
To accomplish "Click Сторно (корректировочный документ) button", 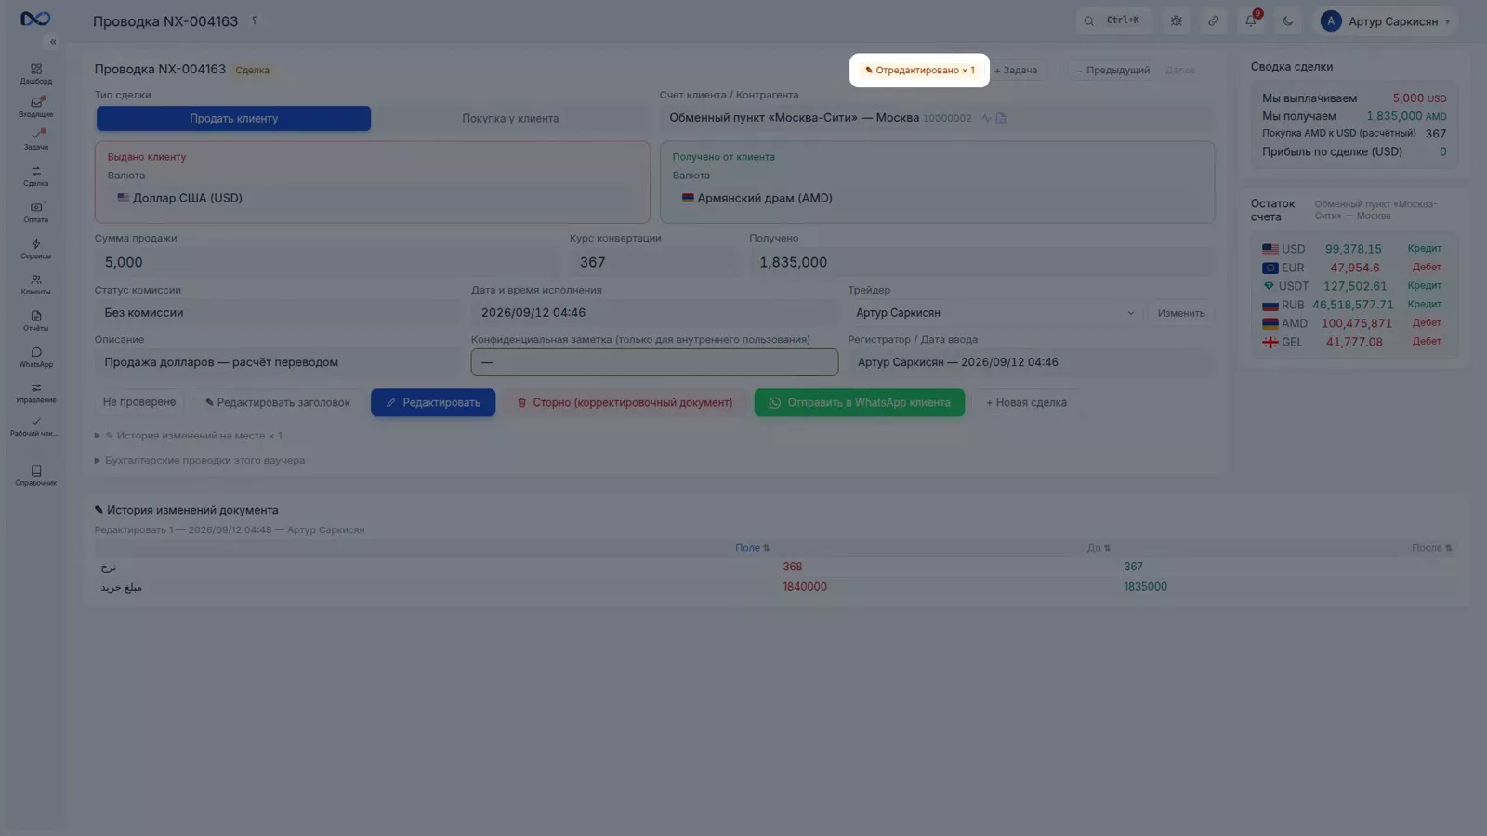I will (x=625, y=402).
